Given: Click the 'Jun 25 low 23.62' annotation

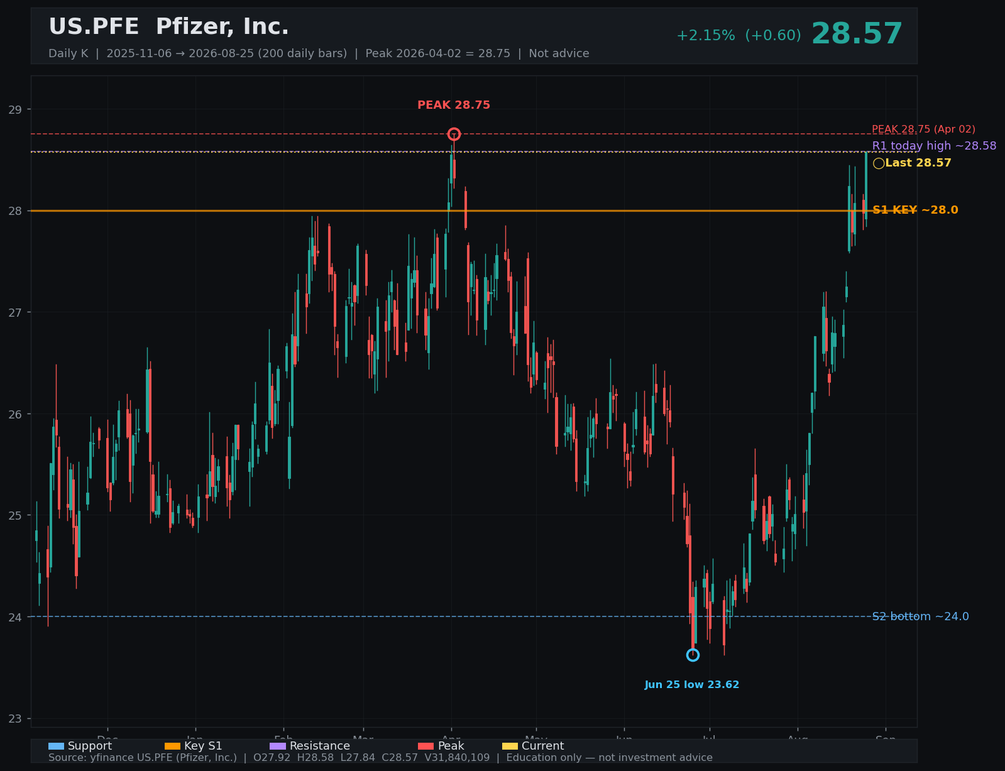Looking at the screenshot, I should [692, 685].
